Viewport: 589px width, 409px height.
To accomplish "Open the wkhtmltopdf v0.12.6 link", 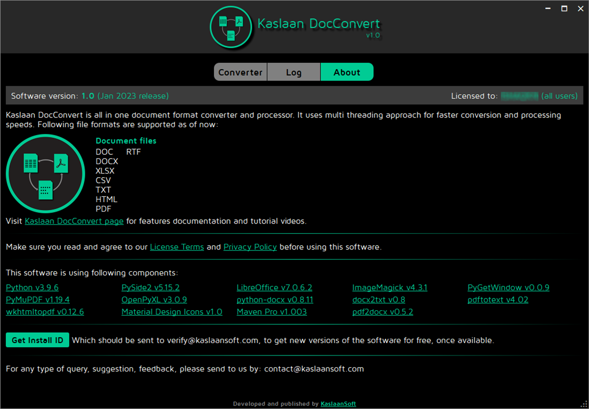I will tap(44, 312).
